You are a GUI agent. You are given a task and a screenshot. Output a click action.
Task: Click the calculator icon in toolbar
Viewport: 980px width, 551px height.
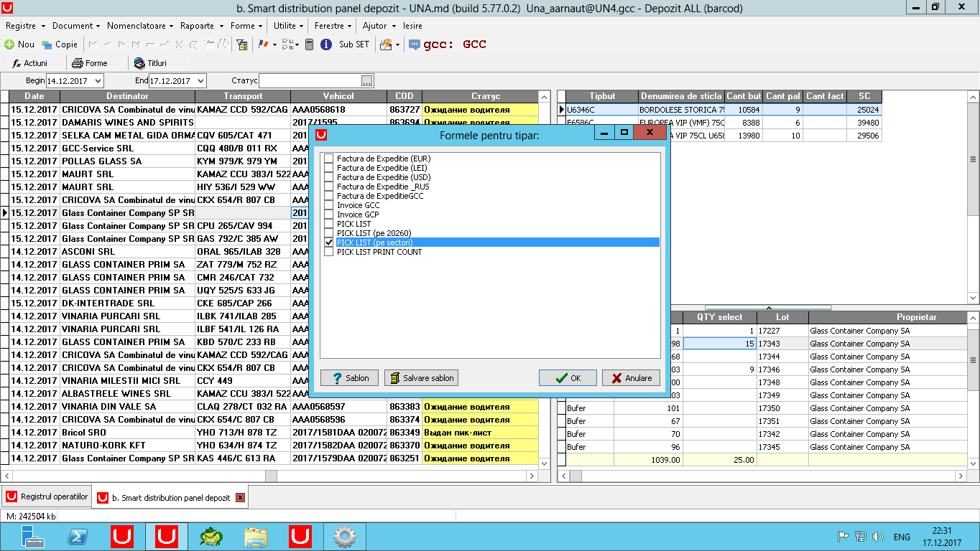[x=309, y=44]
